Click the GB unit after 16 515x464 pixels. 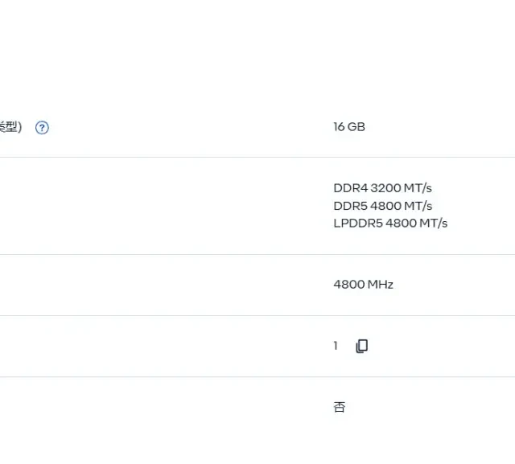[356, 127]
